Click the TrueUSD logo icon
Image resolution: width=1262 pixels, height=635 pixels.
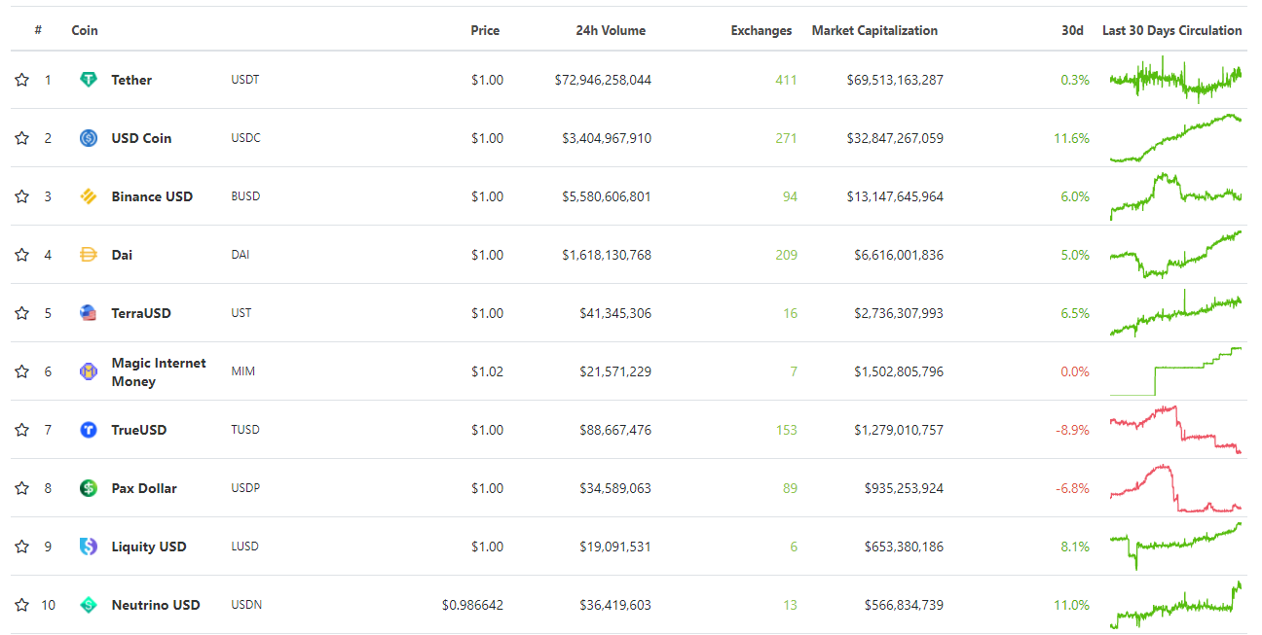tap(89, 430)
